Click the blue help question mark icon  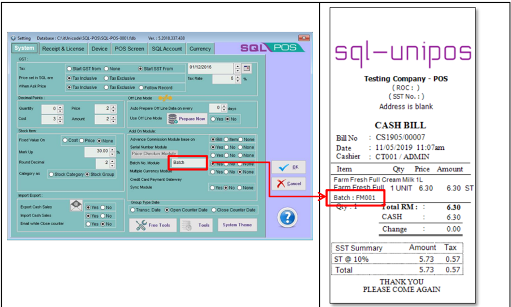(287, 218)
